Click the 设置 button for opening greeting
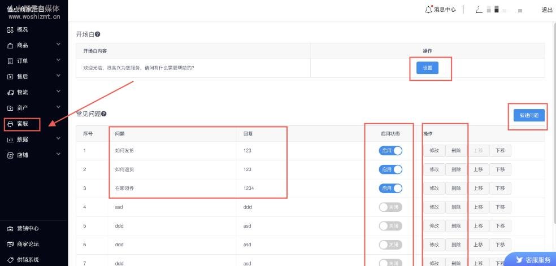This screenshot has height=266, width=556. (x=427, y=68)
